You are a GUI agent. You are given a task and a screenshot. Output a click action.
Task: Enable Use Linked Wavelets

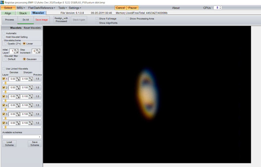pos(4,68)
